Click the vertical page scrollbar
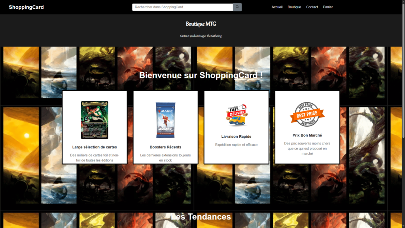The width and height of the screenshot is (405, 228). (x=403, y=79)
